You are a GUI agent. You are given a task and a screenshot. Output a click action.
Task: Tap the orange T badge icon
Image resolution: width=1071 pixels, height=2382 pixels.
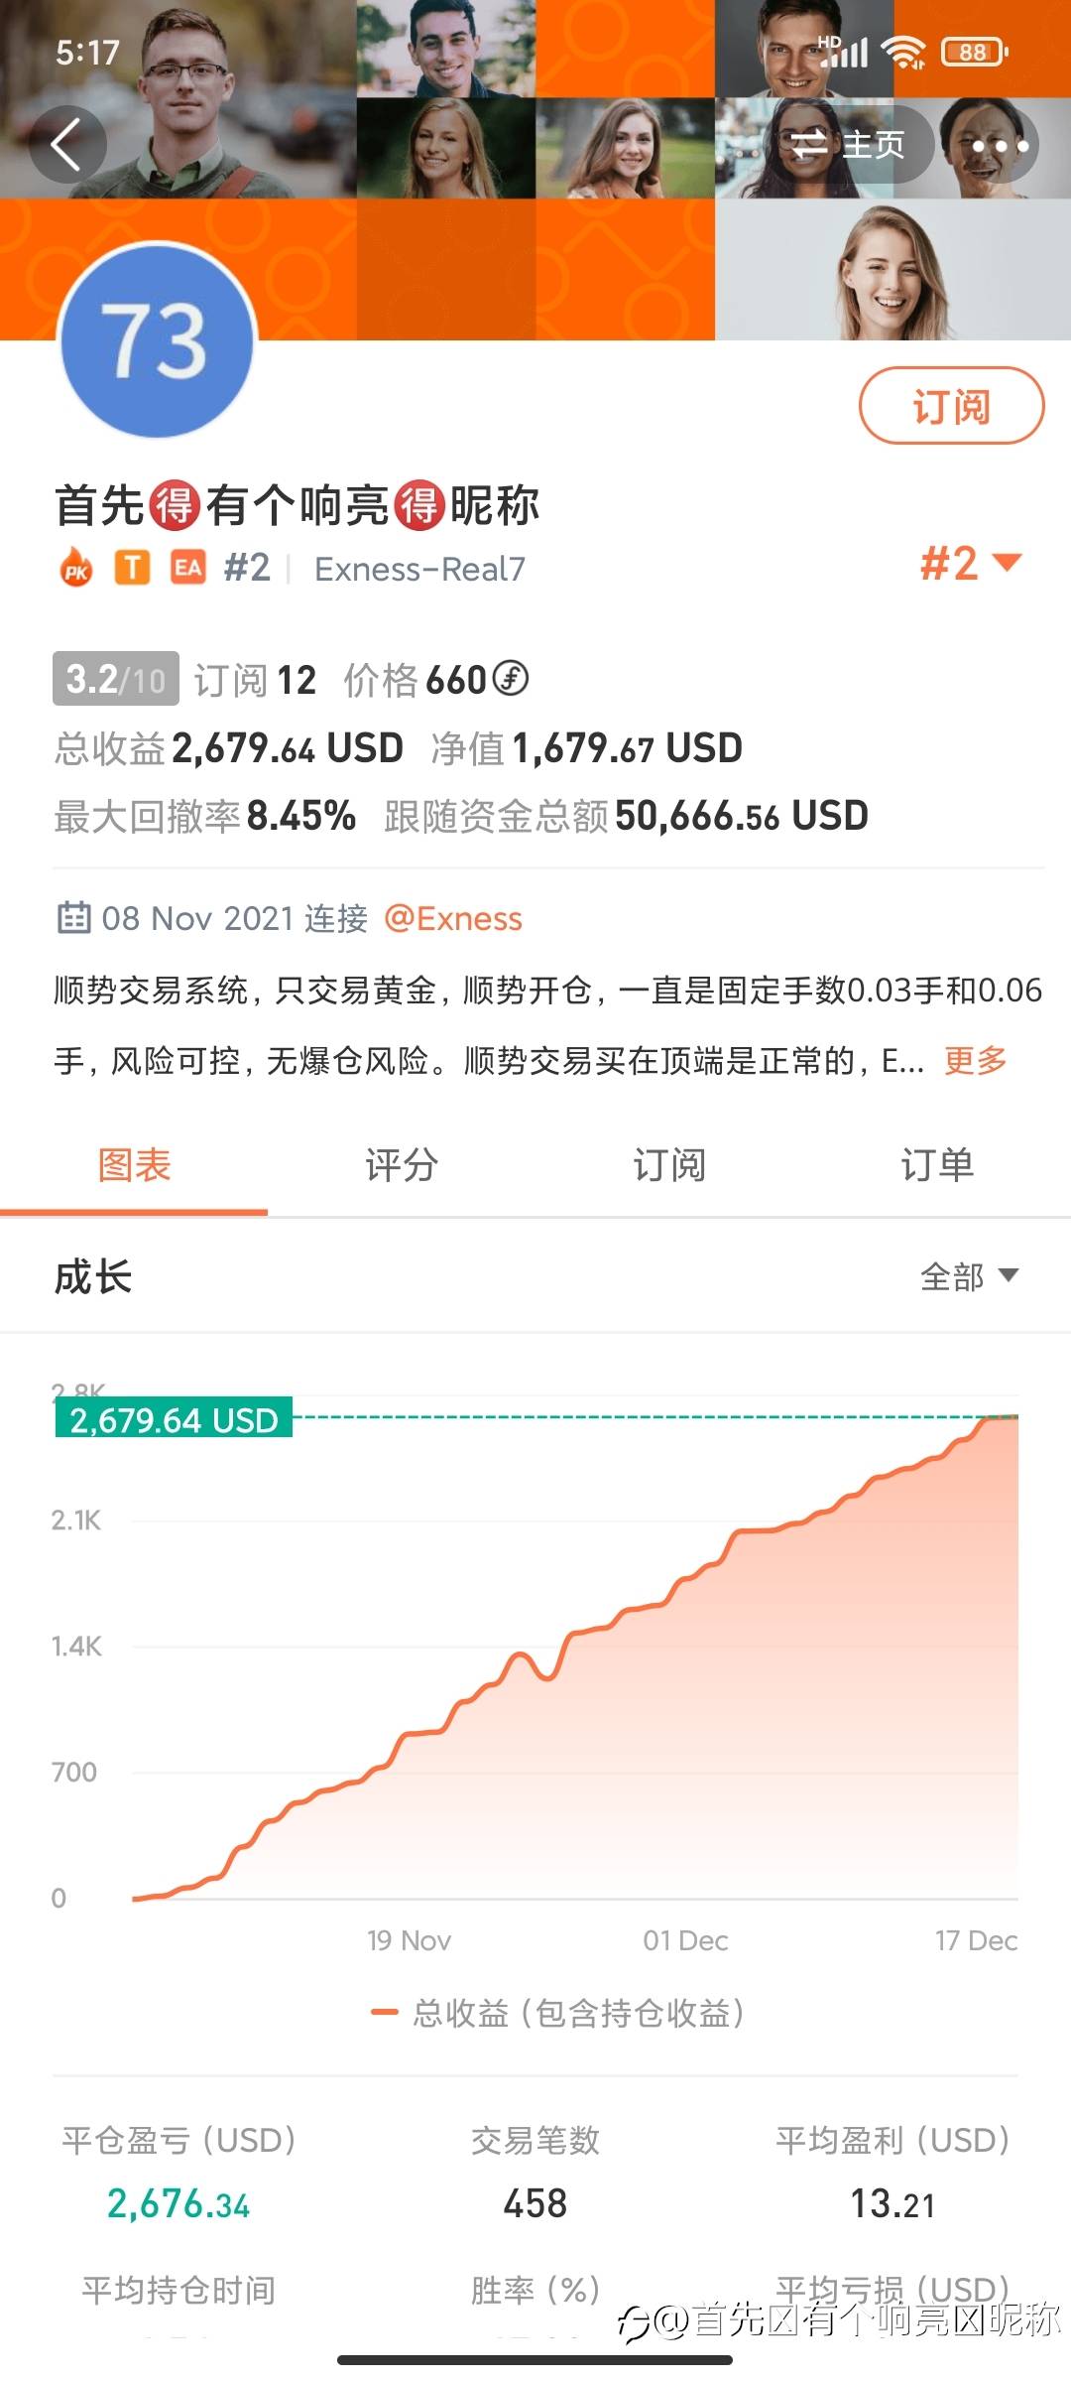[132, 568]
